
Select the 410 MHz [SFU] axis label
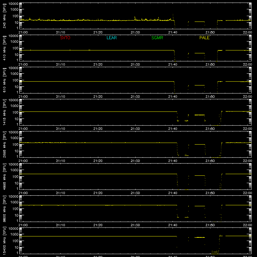(x=4, y=48)
